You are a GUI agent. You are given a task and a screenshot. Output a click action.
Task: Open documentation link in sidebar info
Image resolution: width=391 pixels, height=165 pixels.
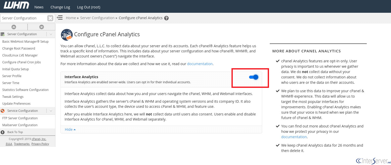pyautogui.click(x=294, y=137)
